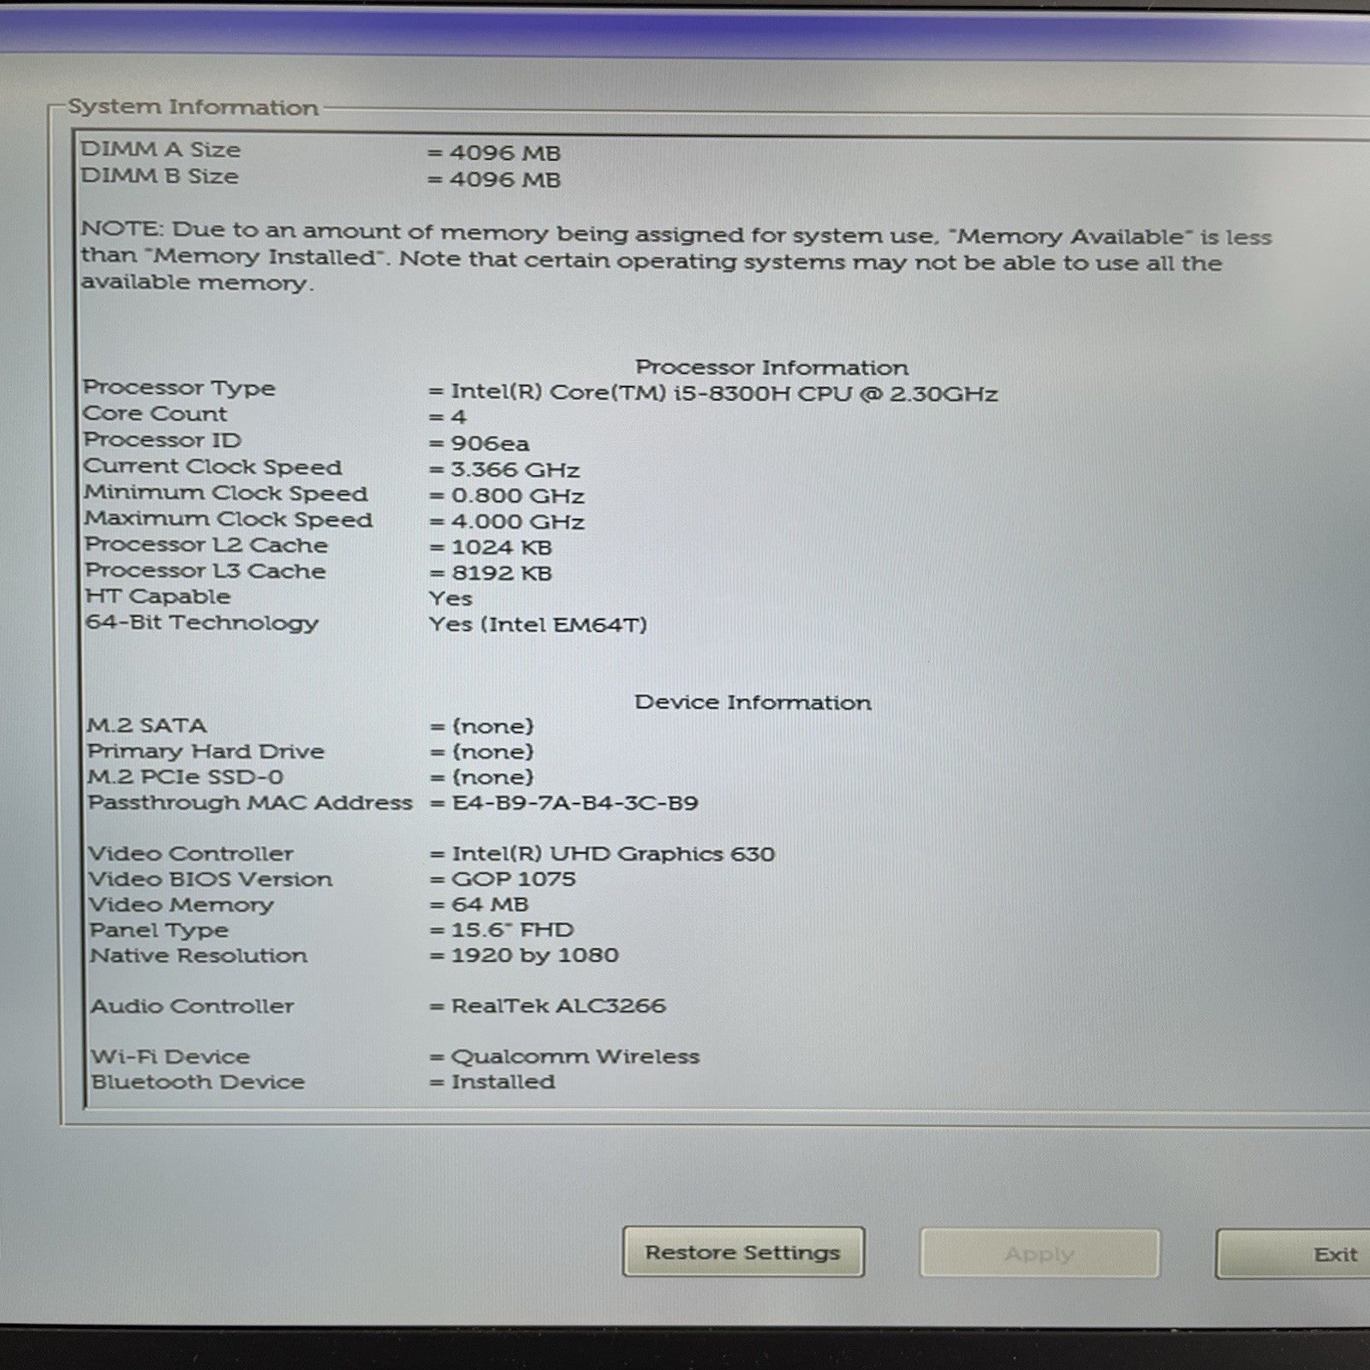1370x1370 pixels.
Task: Click the System Information group title
Action: [x=194, y=107]
